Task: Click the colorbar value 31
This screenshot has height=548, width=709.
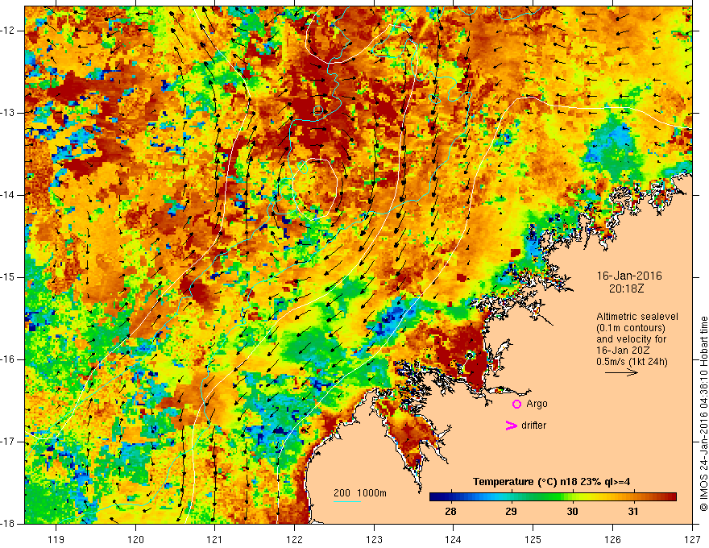Action: [x=633, y=512]
